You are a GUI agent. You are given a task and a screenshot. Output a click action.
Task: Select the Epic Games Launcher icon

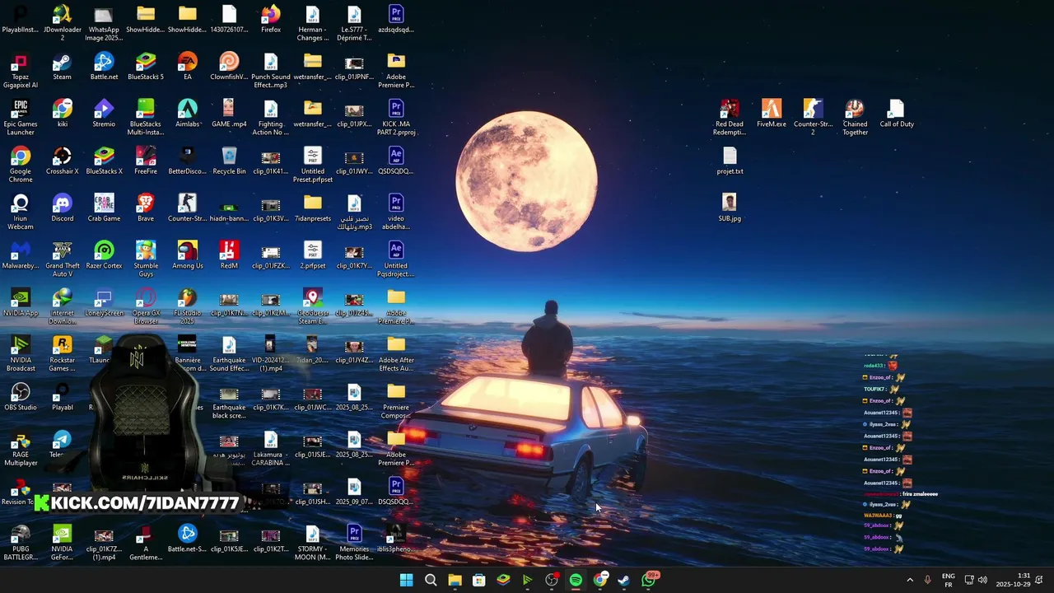click(x=21, y=118)
